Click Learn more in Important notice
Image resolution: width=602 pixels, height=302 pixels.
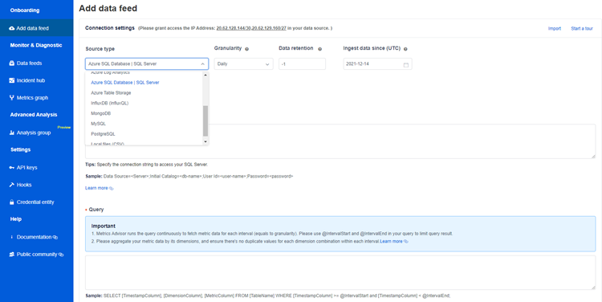point(391,241)
